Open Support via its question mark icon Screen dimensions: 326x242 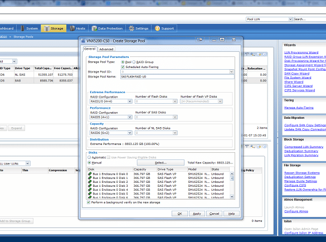[x=157, y=28]
